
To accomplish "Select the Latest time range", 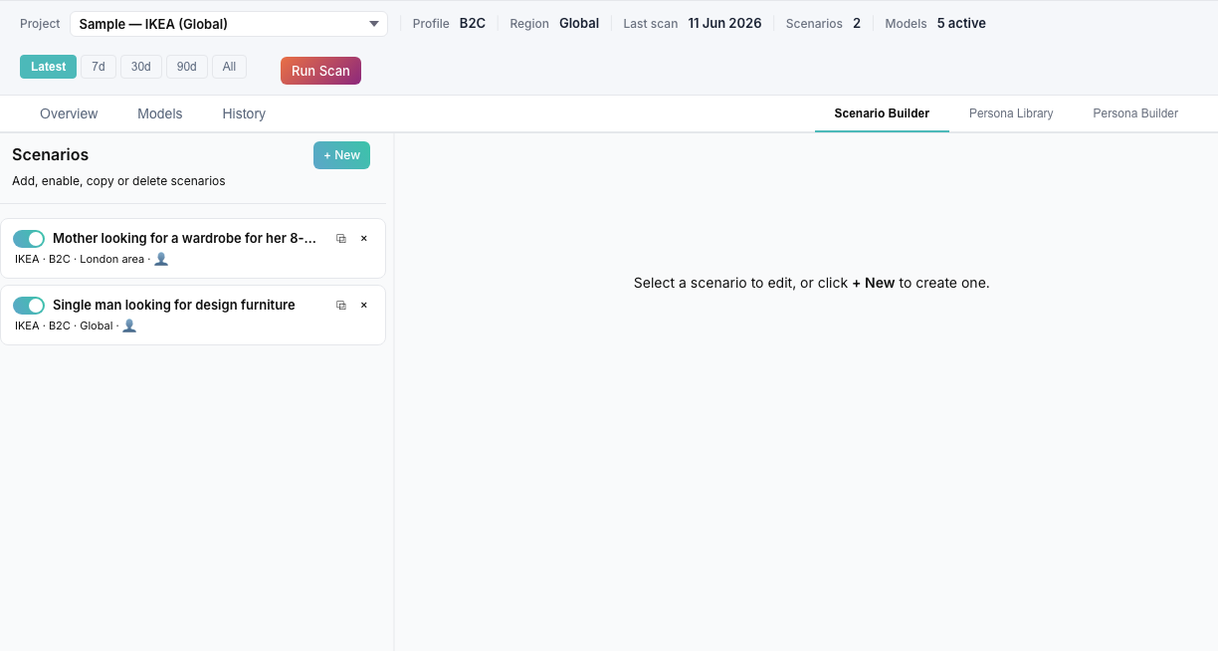I will coord(48,67).
